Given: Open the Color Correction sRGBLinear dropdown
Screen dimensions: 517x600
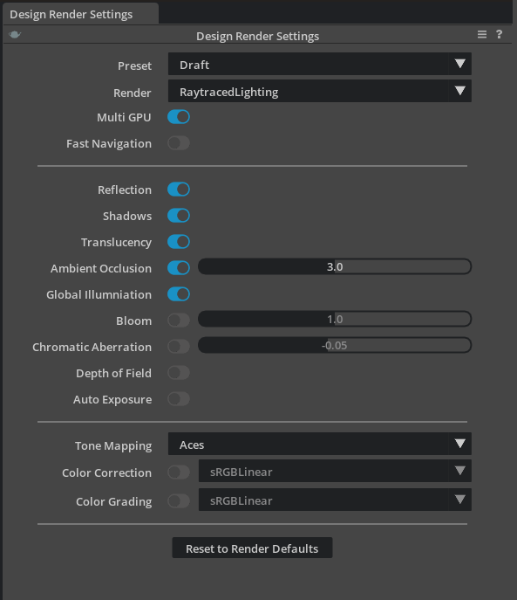Looking at the screenshot, I should [x=335, y=471].
